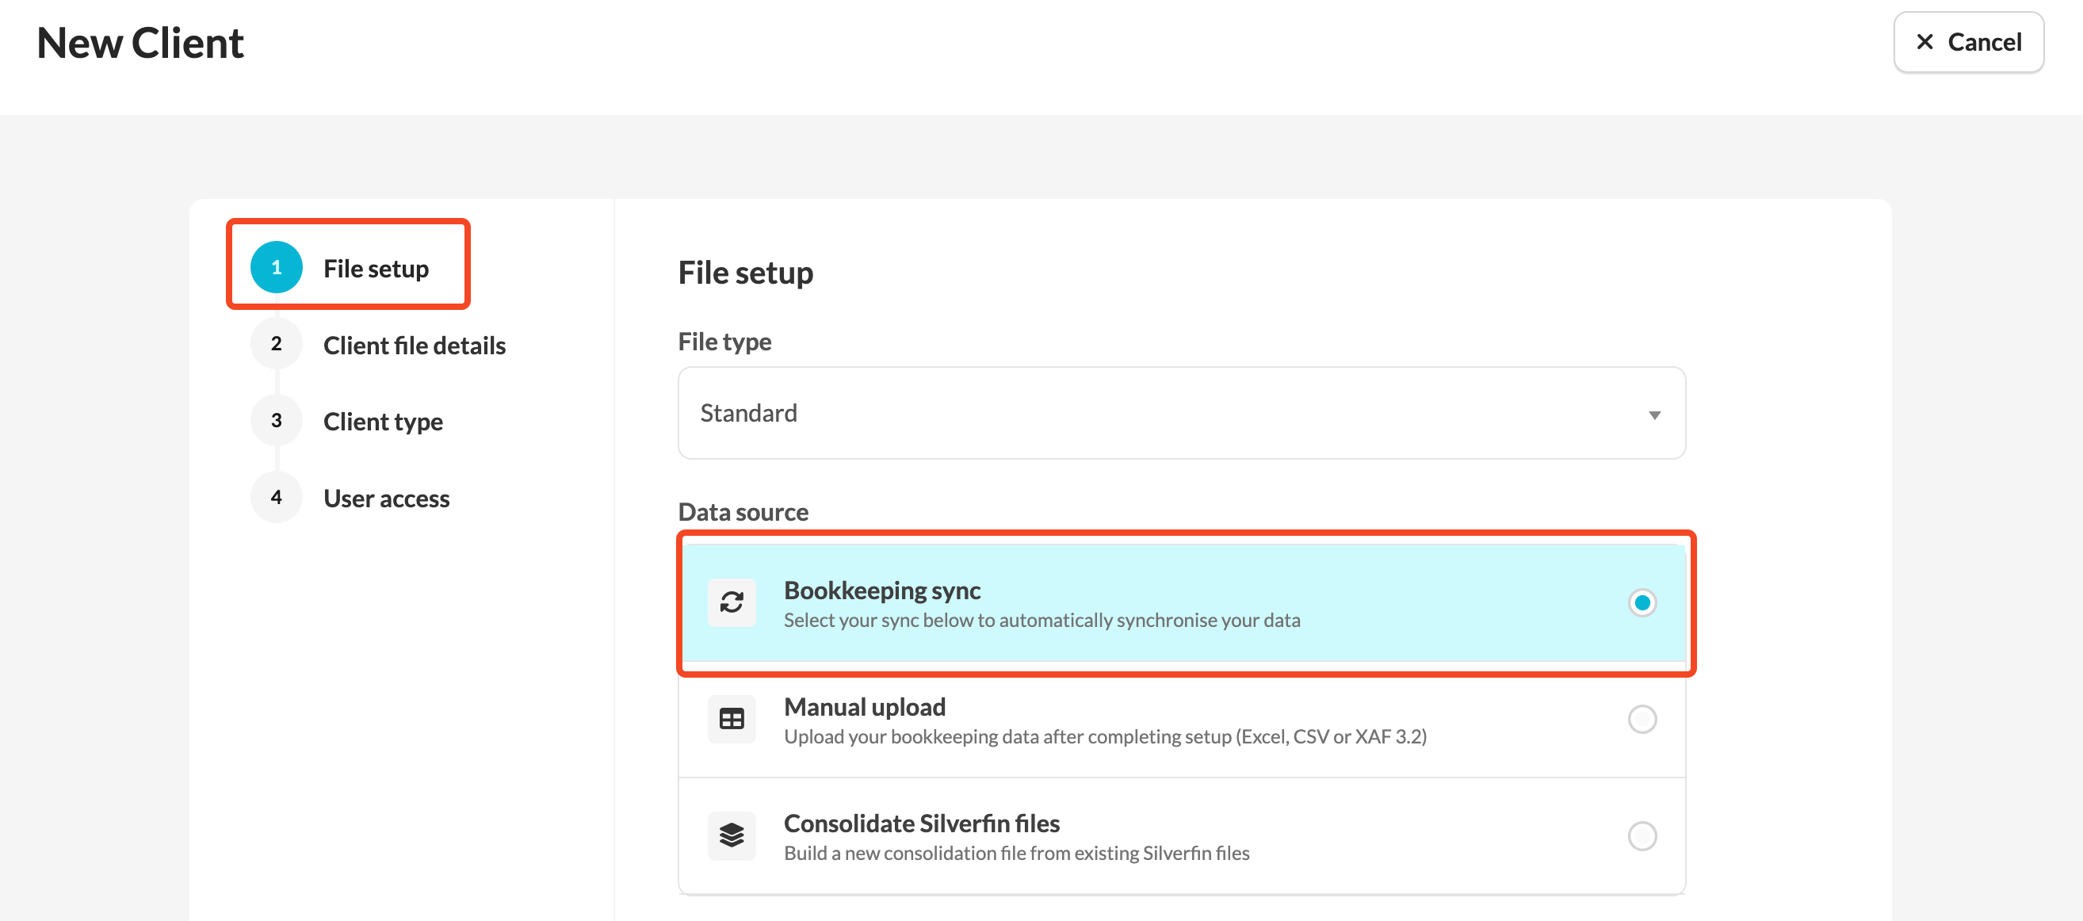The width and height of the screenshot is (2083, 921).
Task: Click the X icon in Cancel
Action: click(x=1925, y=42)
